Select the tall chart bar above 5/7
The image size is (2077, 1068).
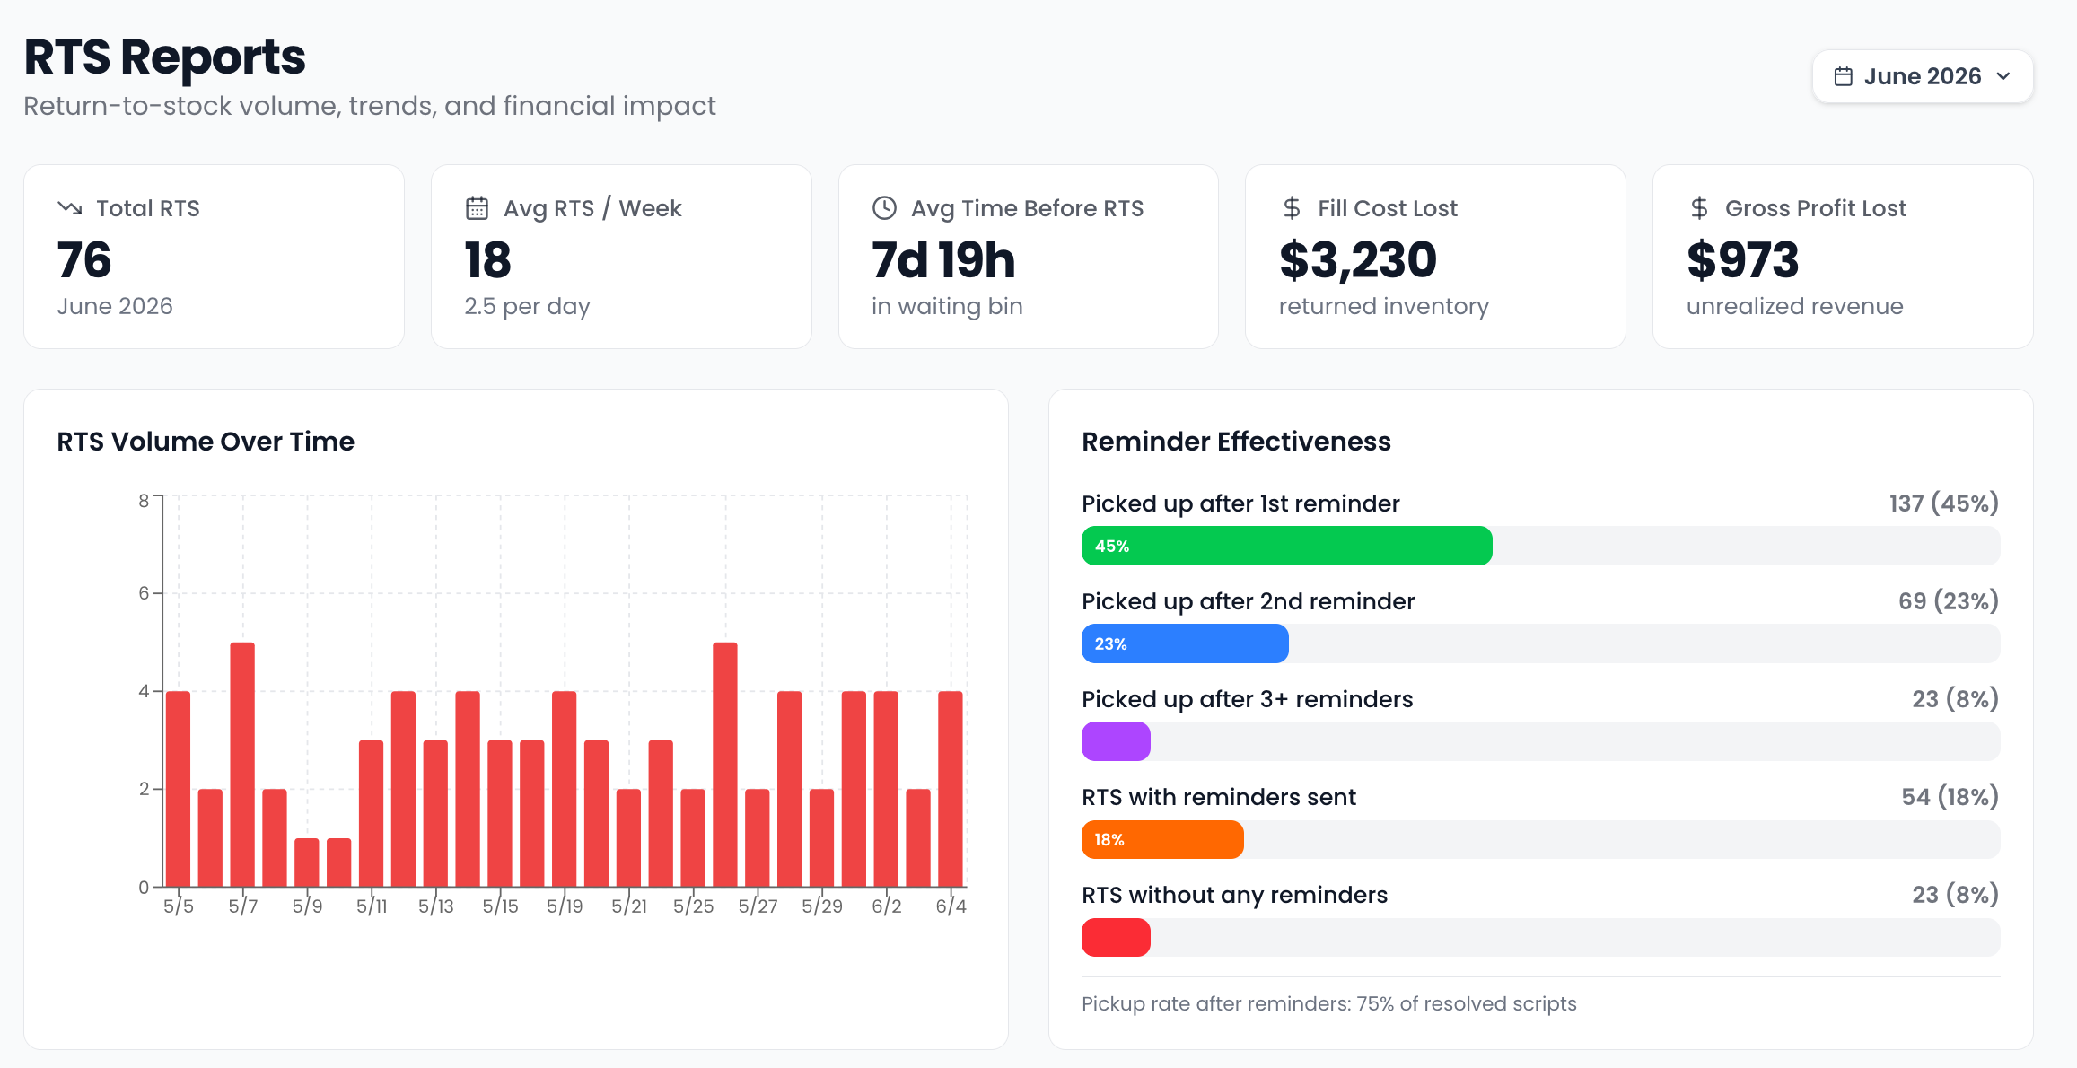242,765
